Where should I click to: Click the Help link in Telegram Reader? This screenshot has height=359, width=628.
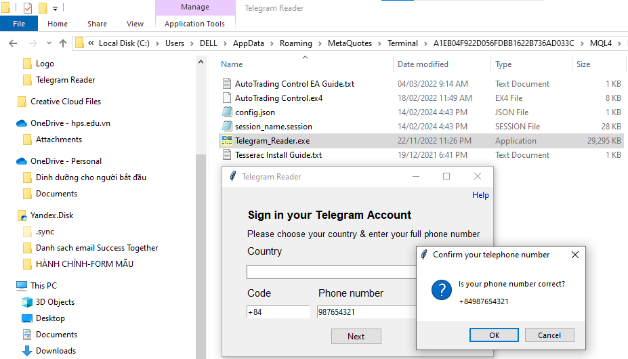[x=480, y=195]
